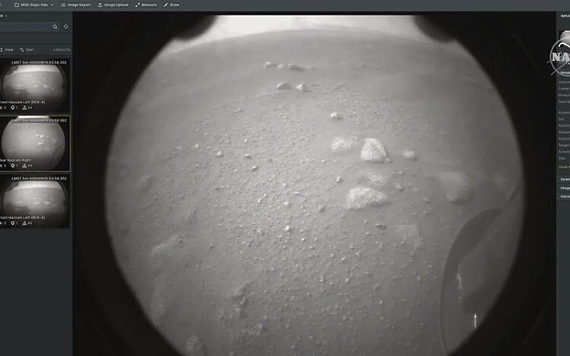The width and height of the screenshot is (570, 356).
Task: Open the M20-Sops-Ods workspace dropdown
Action: tap(34, 5)
